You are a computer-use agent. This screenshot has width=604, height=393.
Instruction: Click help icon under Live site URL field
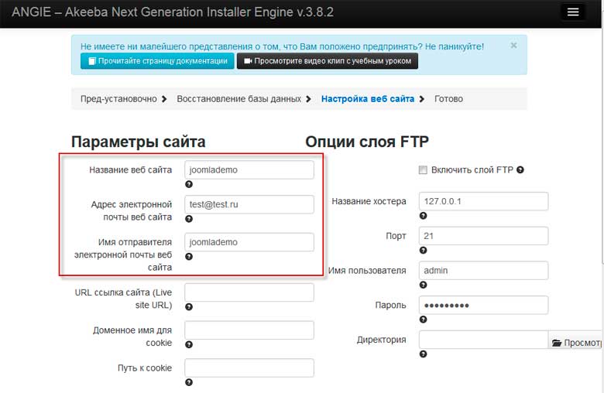(189, 307)
